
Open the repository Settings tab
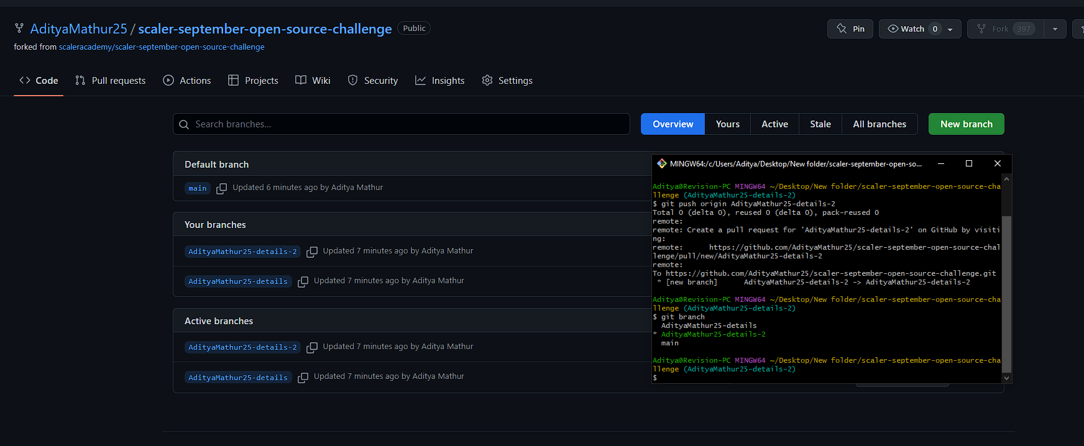point(507,80)
